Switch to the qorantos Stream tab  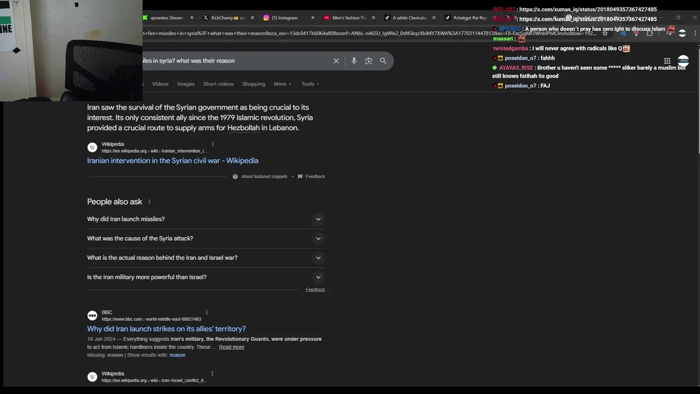tap(167, 18)
